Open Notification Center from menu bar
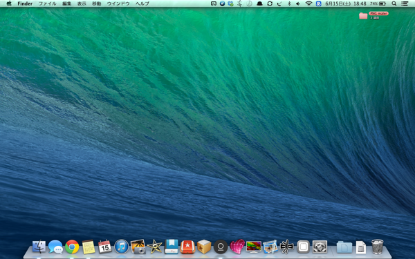415x259 pixels. [x=405, y=3]
